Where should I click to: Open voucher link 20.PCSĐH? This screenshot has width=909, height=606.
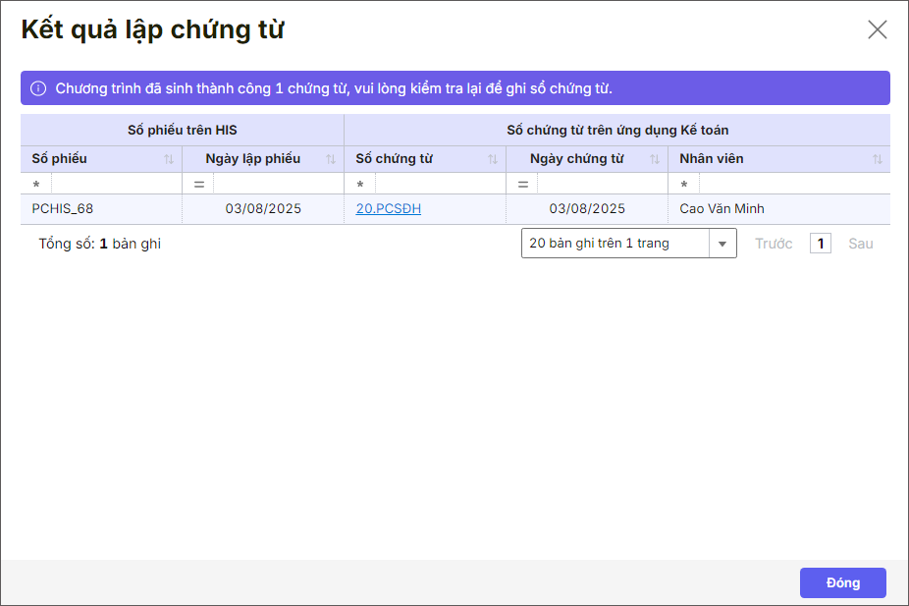click(388, 209)
